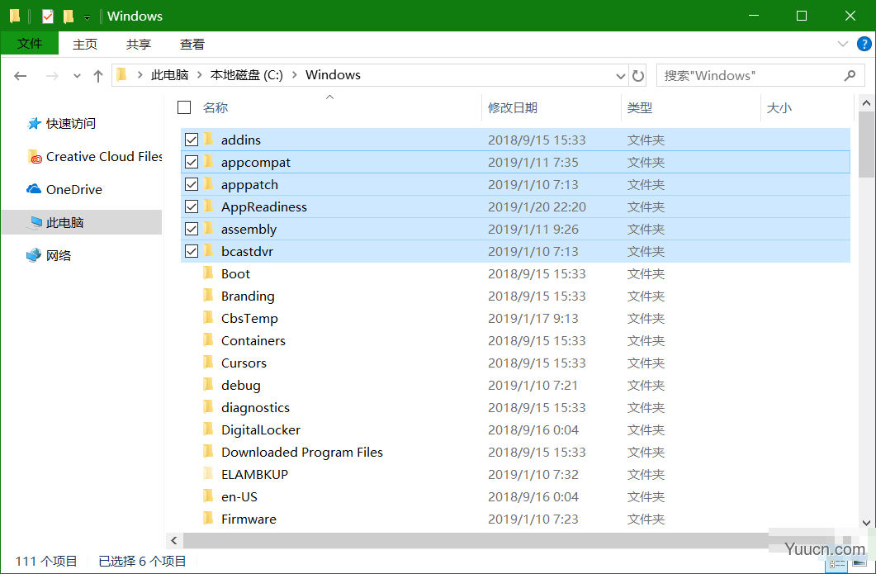Click Windows in the address path
The height and width of the screenshot is (574, 876).
[x=333, y=75]
